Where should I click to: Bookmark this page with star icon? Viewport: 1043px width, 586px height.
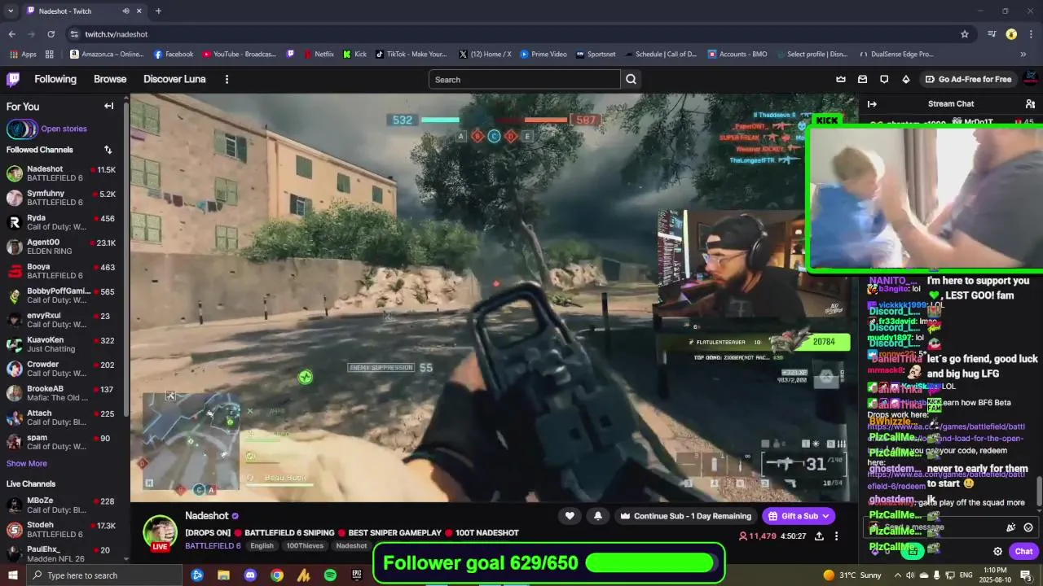(x=965, y=34)
